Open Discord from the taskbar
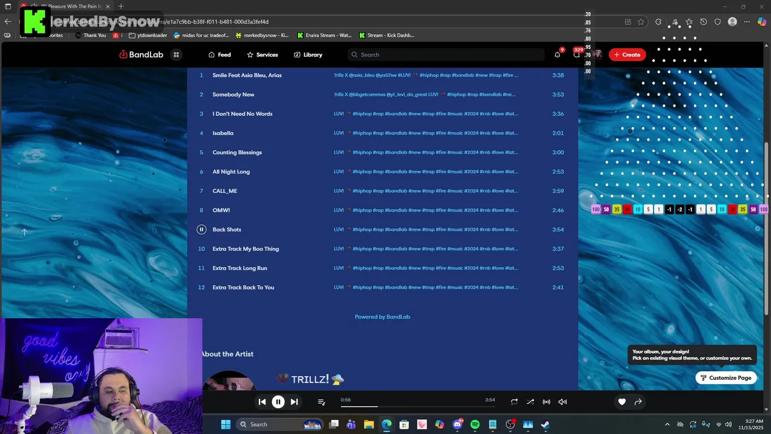 pyautogui.click(x=457, y=424)
